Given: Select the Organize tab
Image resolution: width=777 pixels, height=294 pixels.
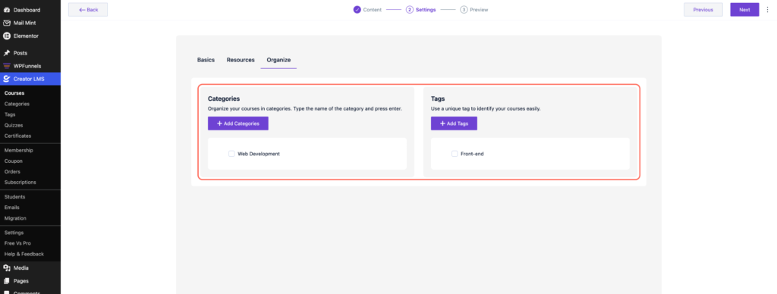Looking at the screenshot, I should tap(278, 60).
